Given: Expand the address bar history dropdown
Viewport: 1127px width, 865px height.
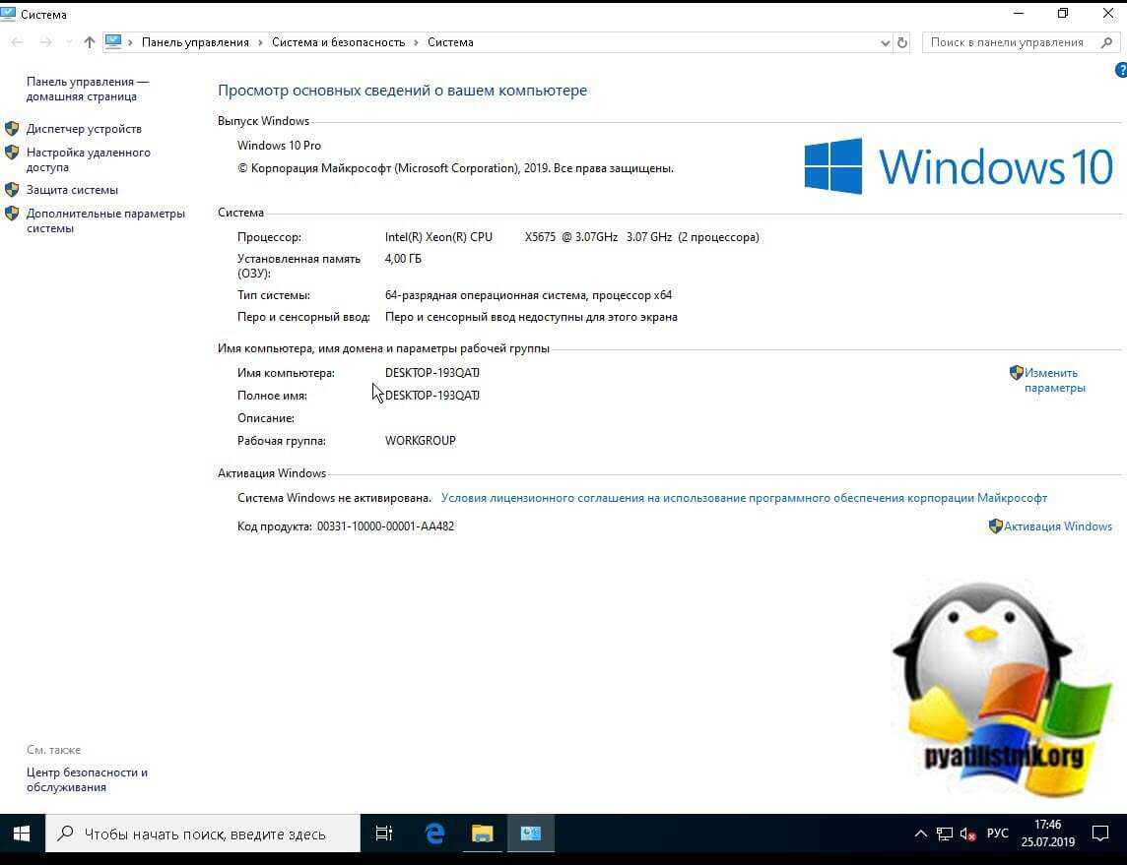Looking at the screenshot, I should click(884, 42).
